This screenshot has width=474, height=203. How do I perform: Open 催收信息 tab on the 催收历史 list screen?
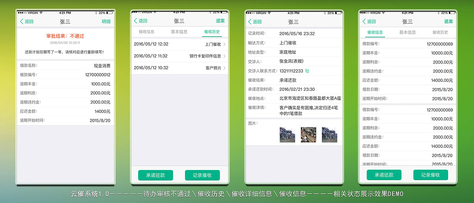click(147, 32)
